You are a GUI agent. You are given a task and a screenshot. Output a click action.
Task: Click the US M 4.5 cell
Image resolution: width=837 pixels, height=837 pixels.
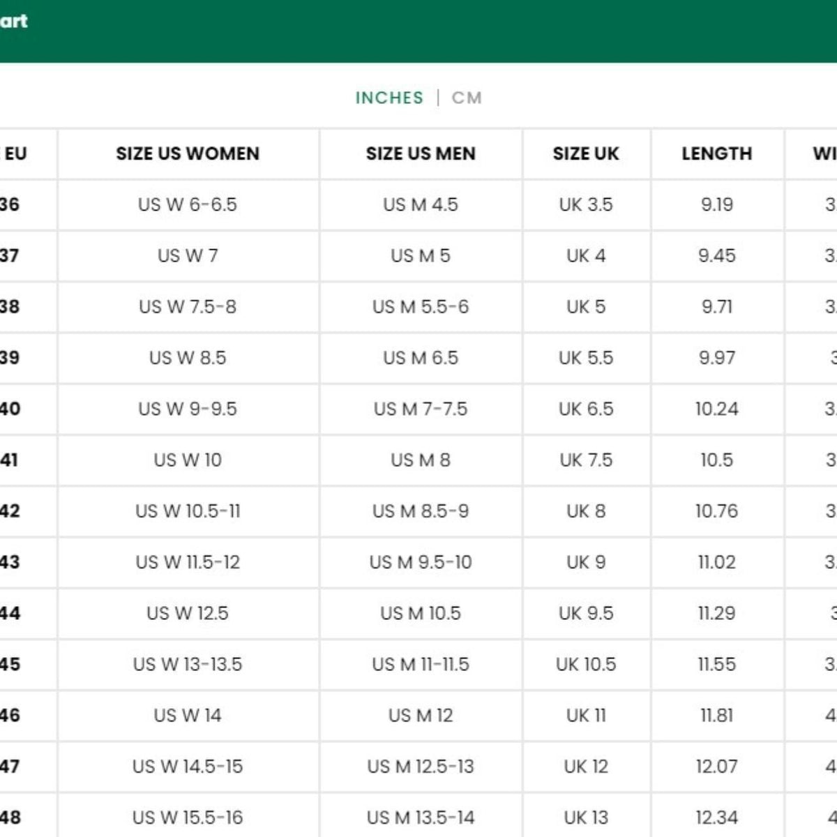(421, 204)
